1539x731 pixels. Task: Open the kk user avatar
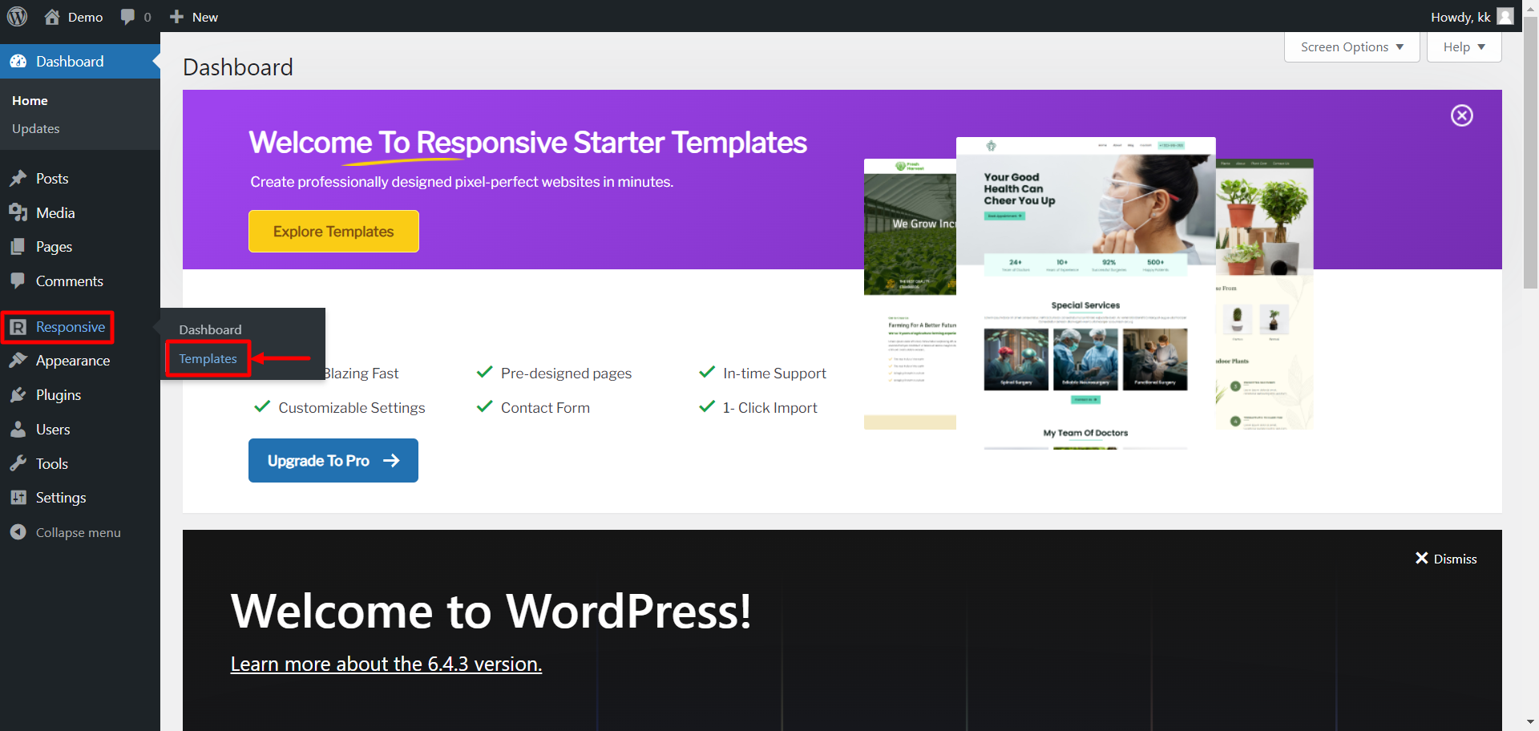[x=1505, y=17]
